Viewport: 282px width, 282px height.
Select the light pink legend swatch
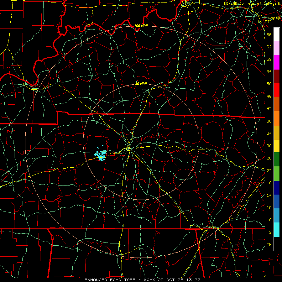pyautogui.click(x=277, y=48)
